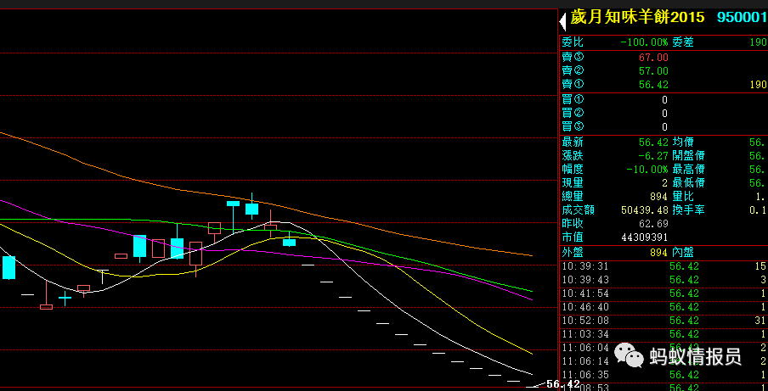The height and width of the screenshot is (391, 768).
Task: Click the 漲跌 label
Action: click(573, 156)
